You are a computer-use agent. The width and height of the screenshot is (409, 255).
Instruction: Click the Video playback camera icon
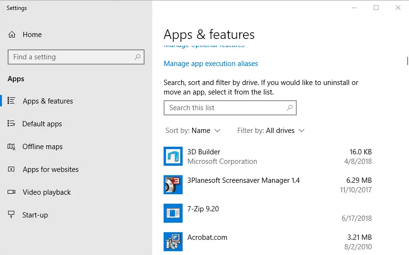(11, 192)
